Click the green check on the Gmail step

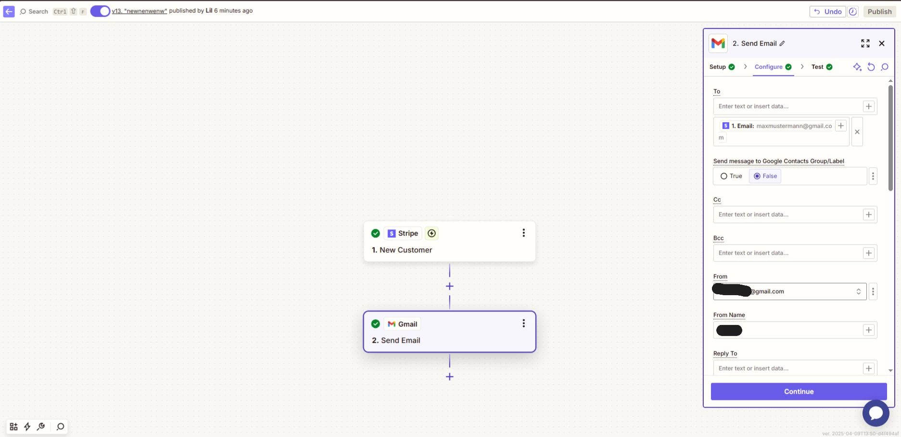pyautogui.click(x=376, y=324)
